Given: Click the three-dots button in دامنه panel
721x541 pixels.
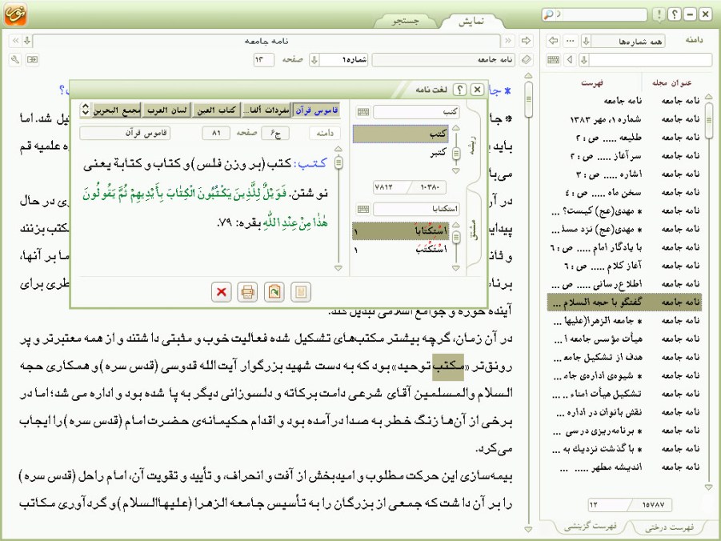Looking at the screenshot, I should (571, 41).
